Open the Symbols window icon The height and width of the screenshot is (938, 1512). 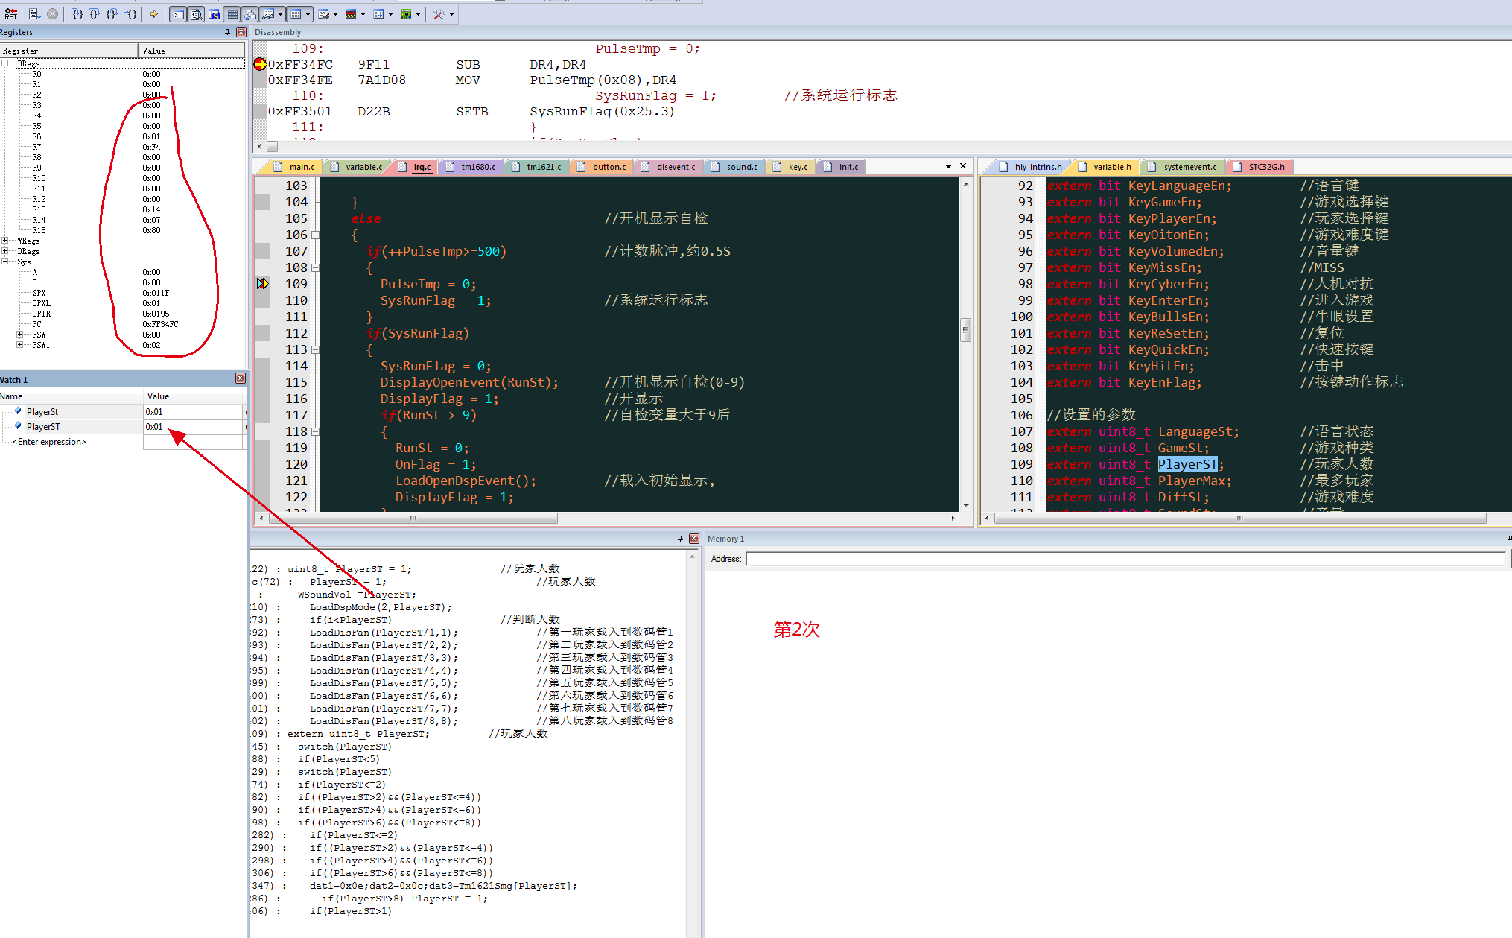pos(215,14)
